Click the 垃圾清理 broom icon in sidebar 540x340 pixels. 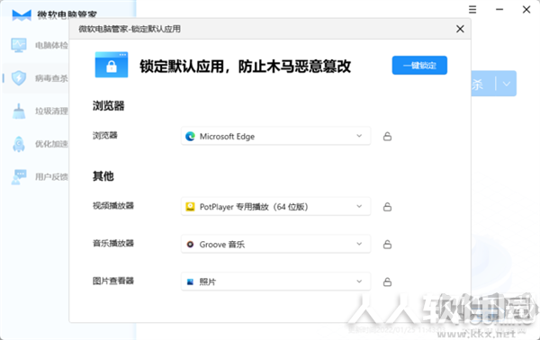pos(19,111)
